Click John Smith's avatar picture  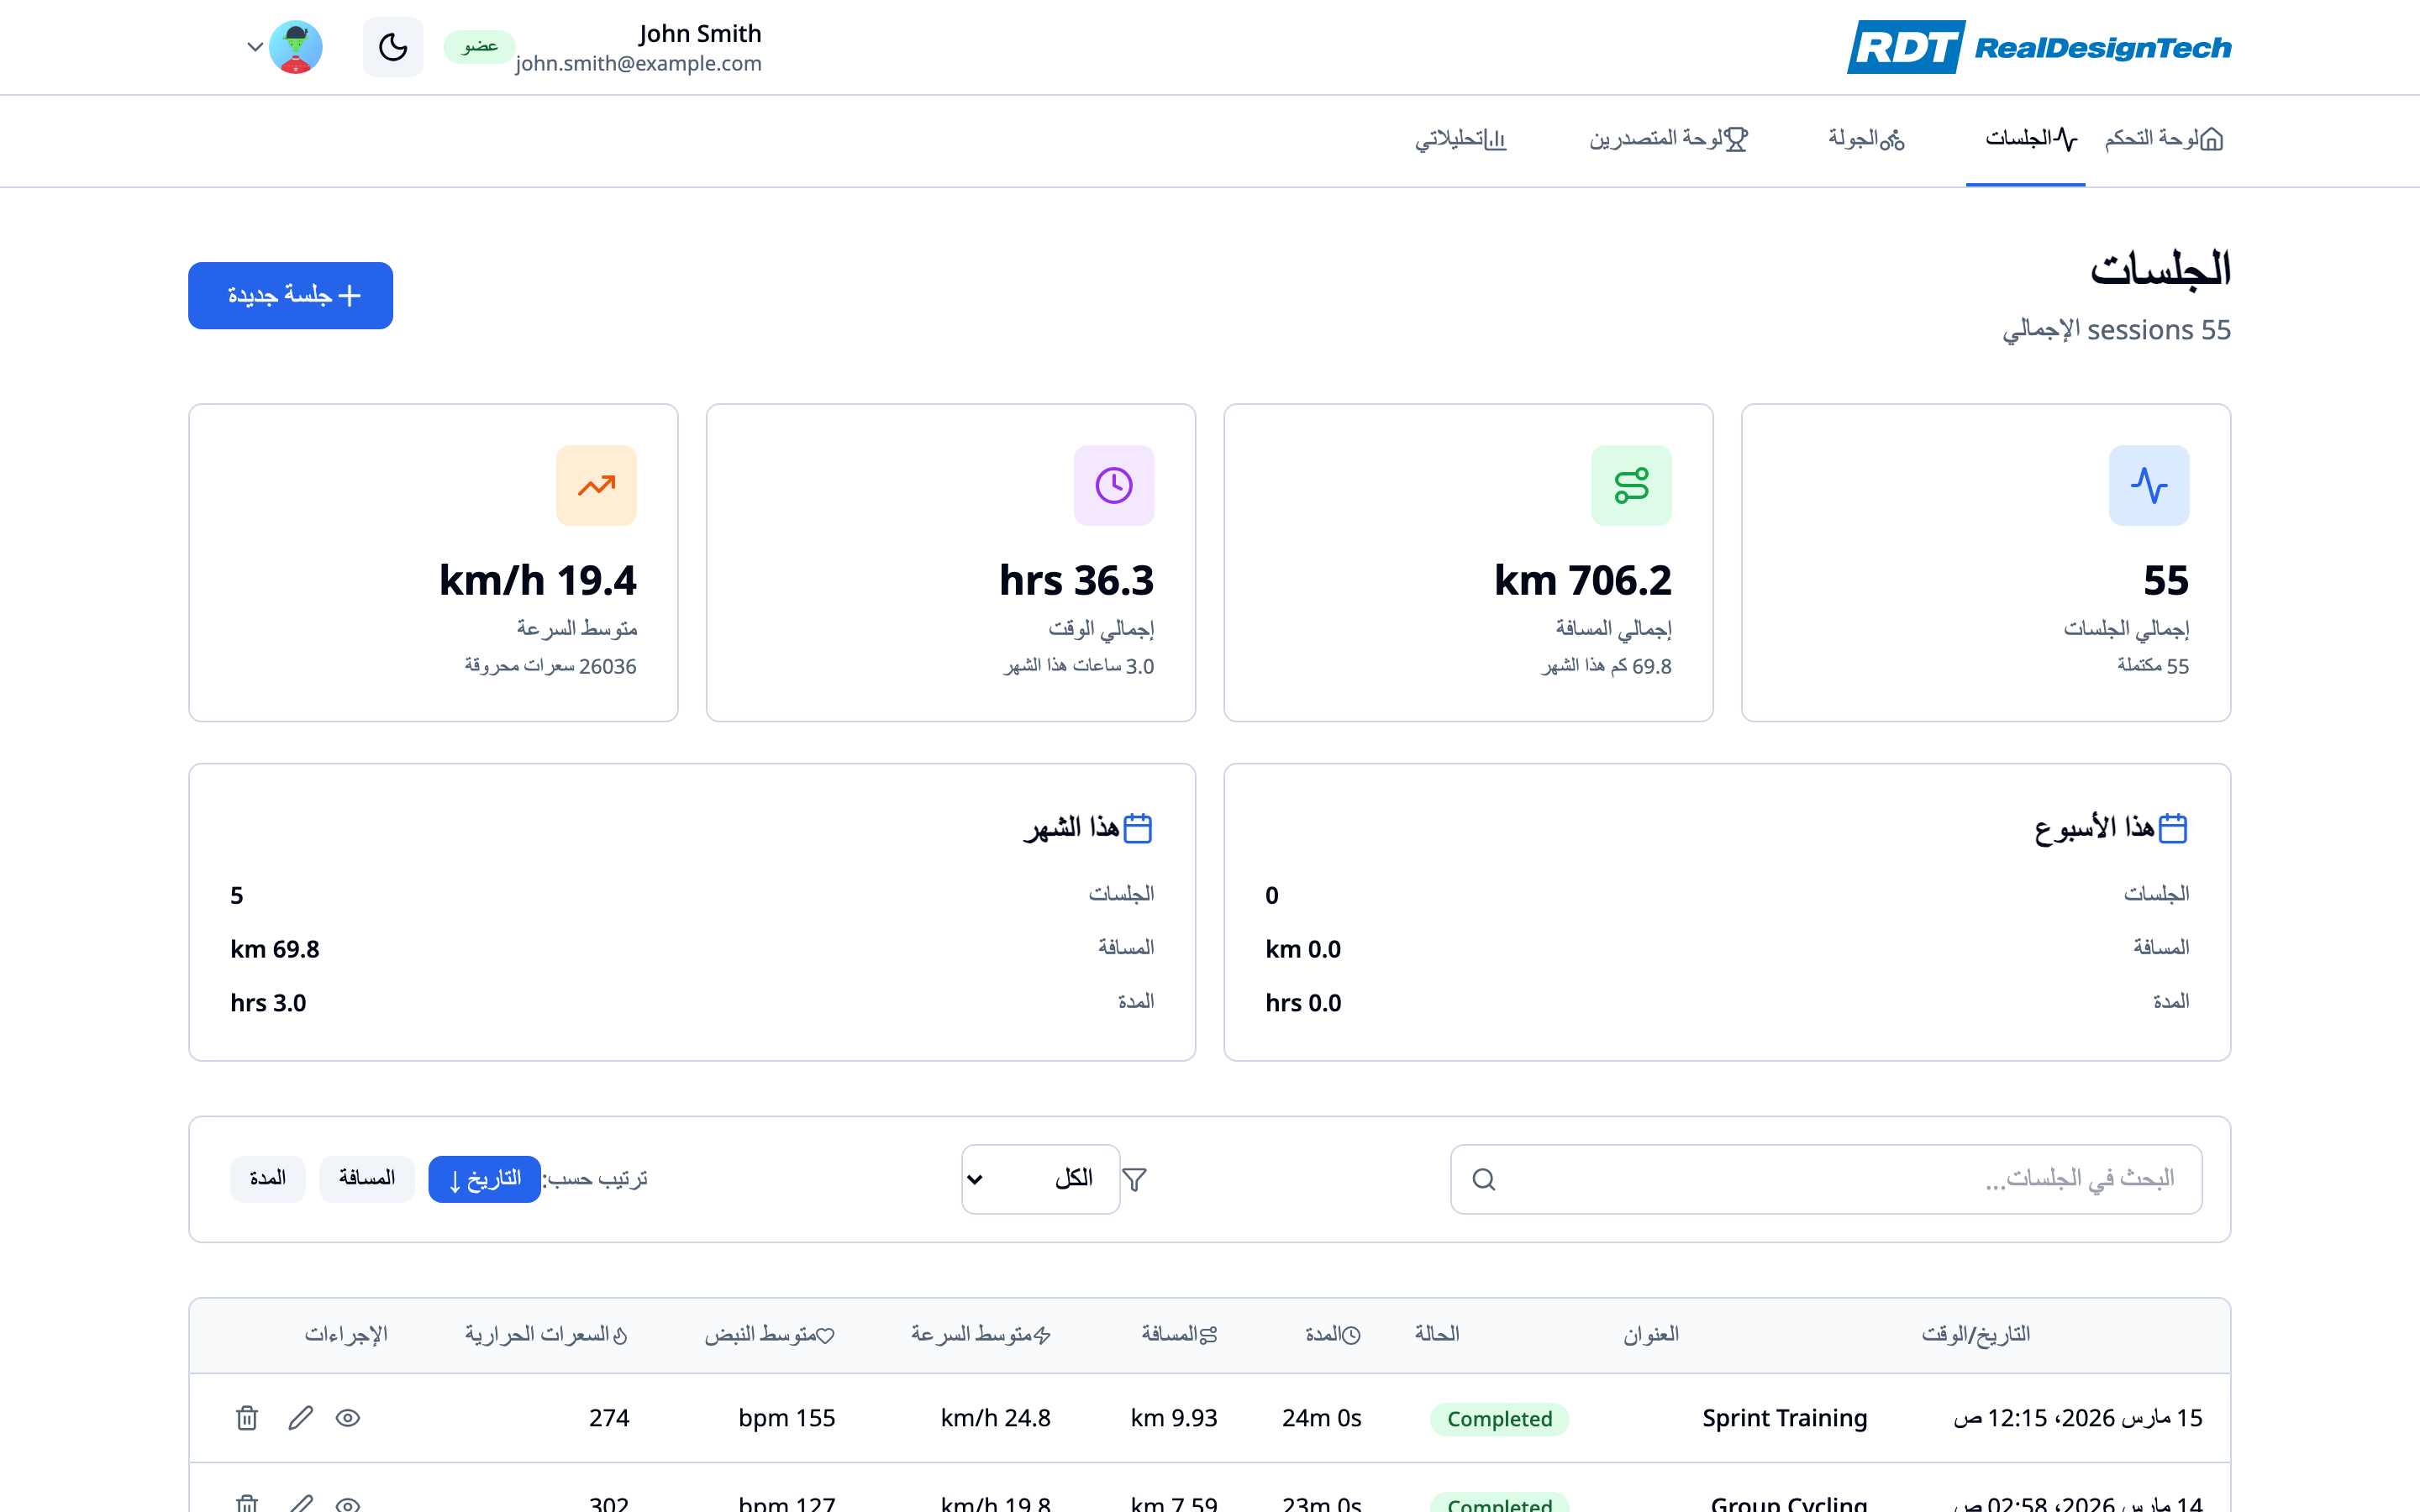click(296, 47)
